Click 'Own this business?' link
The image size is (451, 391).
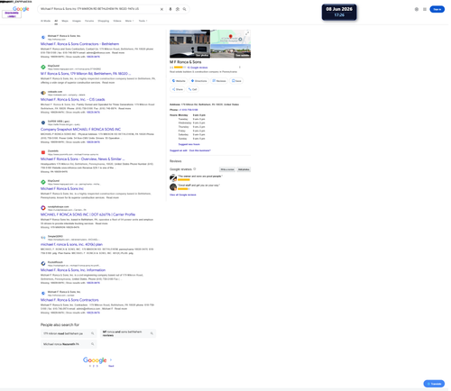(200, 150)
